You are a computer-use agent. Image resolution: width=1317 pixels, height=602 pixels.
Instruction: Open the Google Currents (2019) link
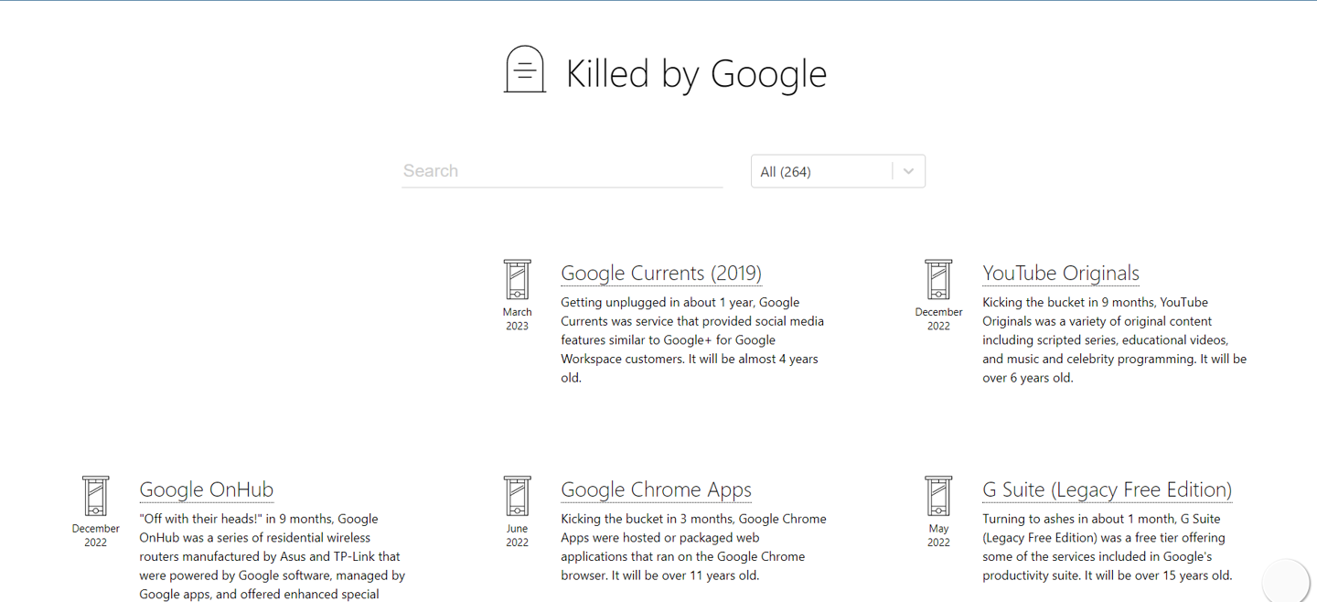(660, 273)
